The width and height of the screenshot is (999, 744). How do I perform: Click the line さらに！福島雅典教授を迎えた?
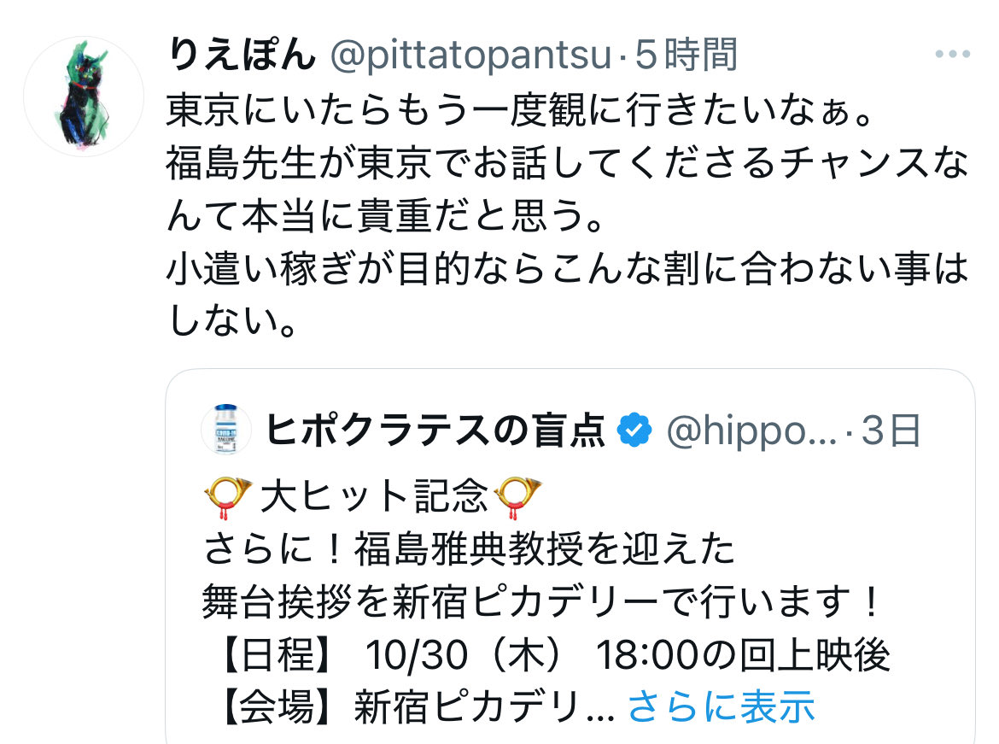469,551
